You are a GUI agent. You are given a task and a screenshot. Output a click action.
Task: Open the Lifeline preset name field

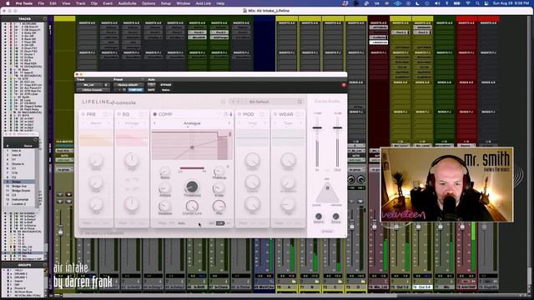pyautogui.click(x=259, y=102)
